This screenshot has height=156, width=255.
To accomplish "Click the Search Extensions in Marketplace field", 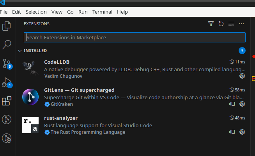I will pyautogui.click(x=135, y=37).
